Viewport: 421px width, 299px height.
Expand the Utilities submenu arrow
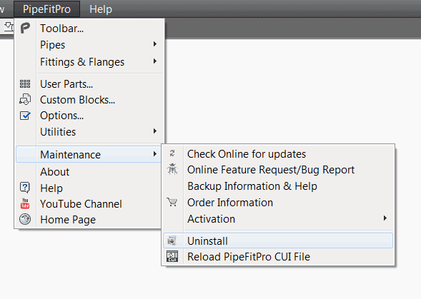(155, 131)
